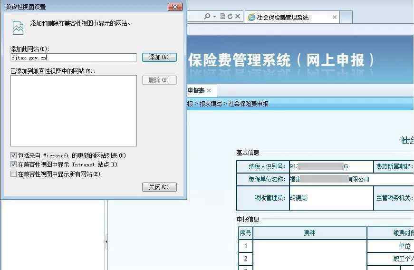Viewport: 414px width, 270px height.
Task: Open the address bar search dropdown arrow
Action: point(215,17)
